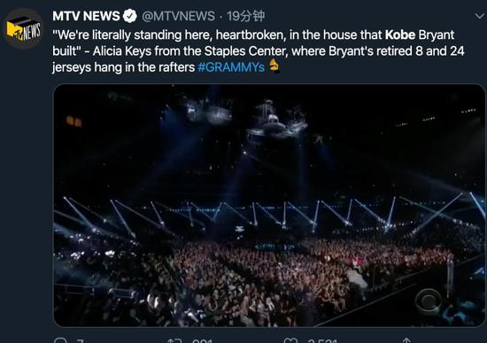Open the @MTVNEWS handle link
Image resolution: width=487 pixels, height=343 pixels.
point(178,16)
